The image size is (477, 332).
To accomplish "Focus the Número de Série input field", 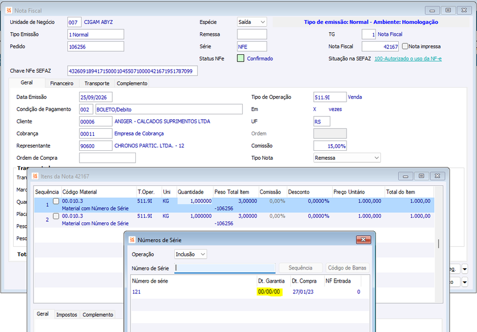I will coord(225,268).
